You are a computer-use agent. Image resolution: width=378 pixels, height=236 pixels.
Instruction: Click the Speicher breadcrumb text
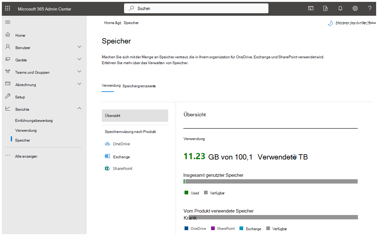point(131,23)
